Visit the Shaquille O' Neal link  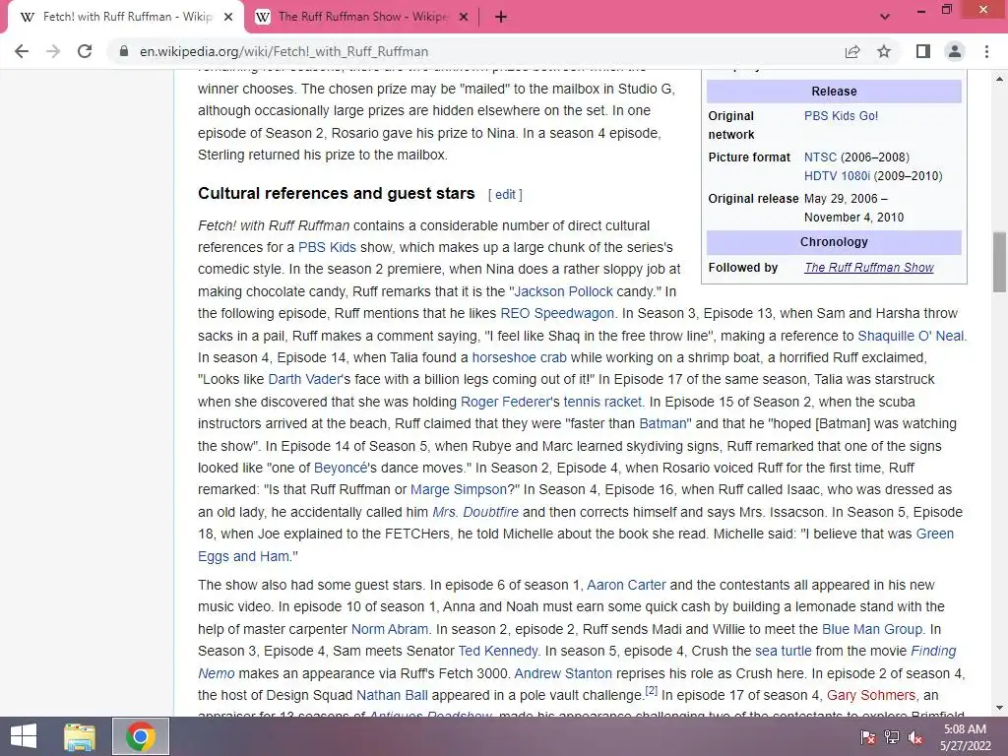pyautogui.click(x=911, y=336)
